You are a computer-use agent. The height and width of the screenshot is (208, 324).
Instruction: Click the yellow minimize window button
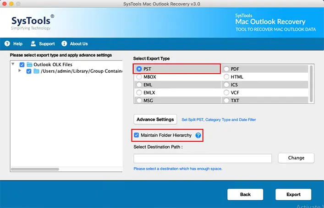(x=11, y=4)
